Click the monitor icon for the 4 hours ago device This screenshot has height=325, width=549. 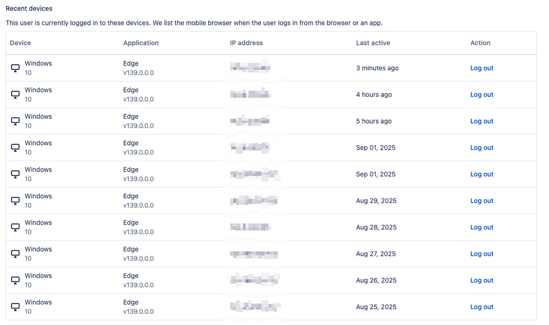click(15, 95)
